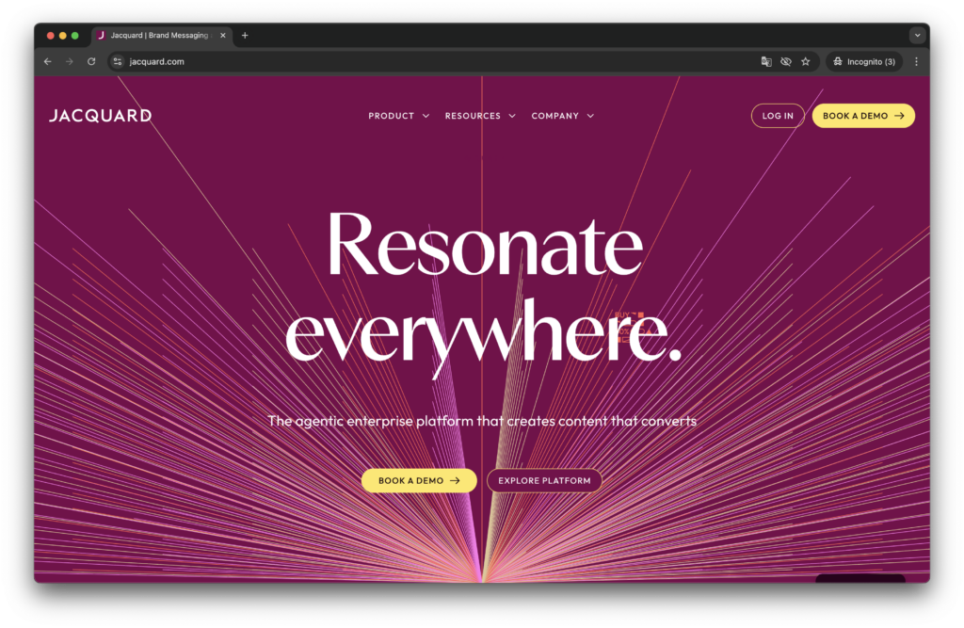Open a new tab with the plus icon

coord(245,36)
